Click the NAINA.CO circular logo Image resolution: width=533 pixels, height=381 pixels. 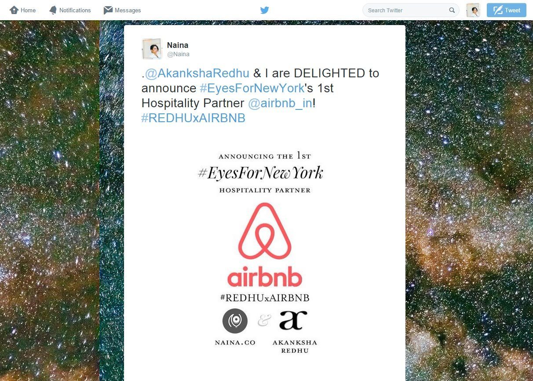tap(235, 321)
